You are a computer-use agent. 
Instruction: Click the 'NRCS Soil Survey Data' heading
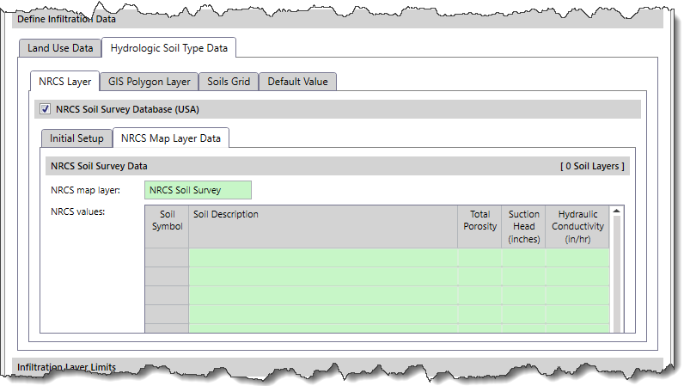[x=99, y=167]
